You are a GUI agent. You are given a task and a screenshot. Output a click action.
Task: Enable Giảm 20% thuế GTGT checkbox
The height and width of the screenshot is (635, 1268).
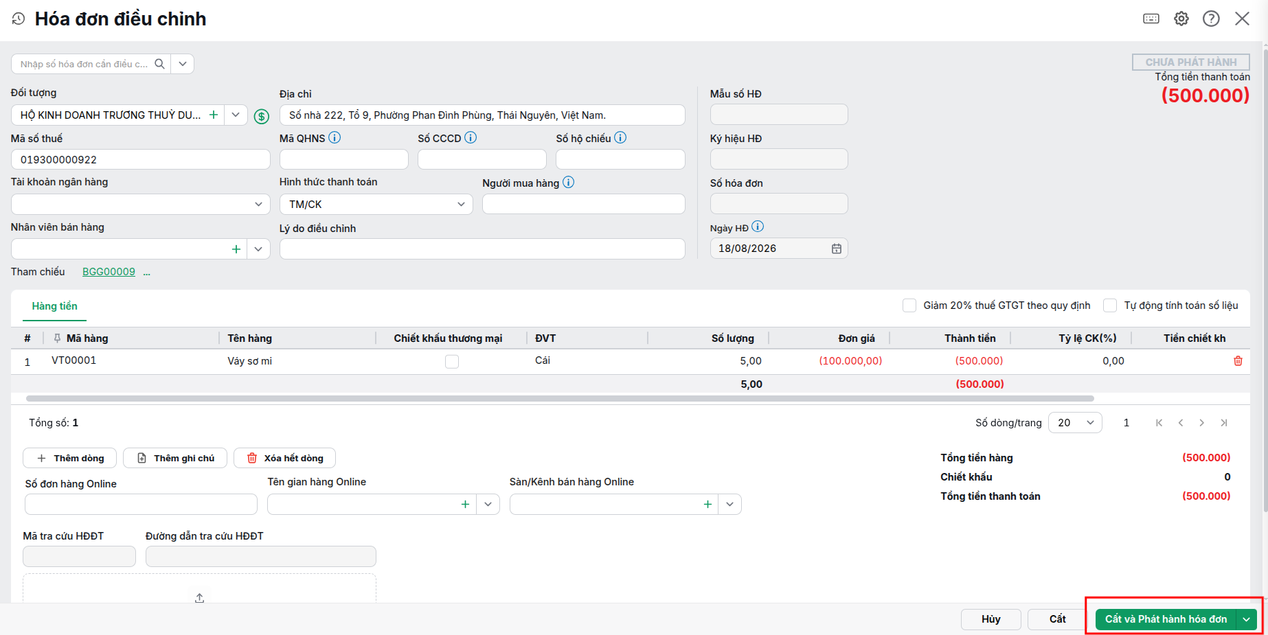(x=909, y=305)
